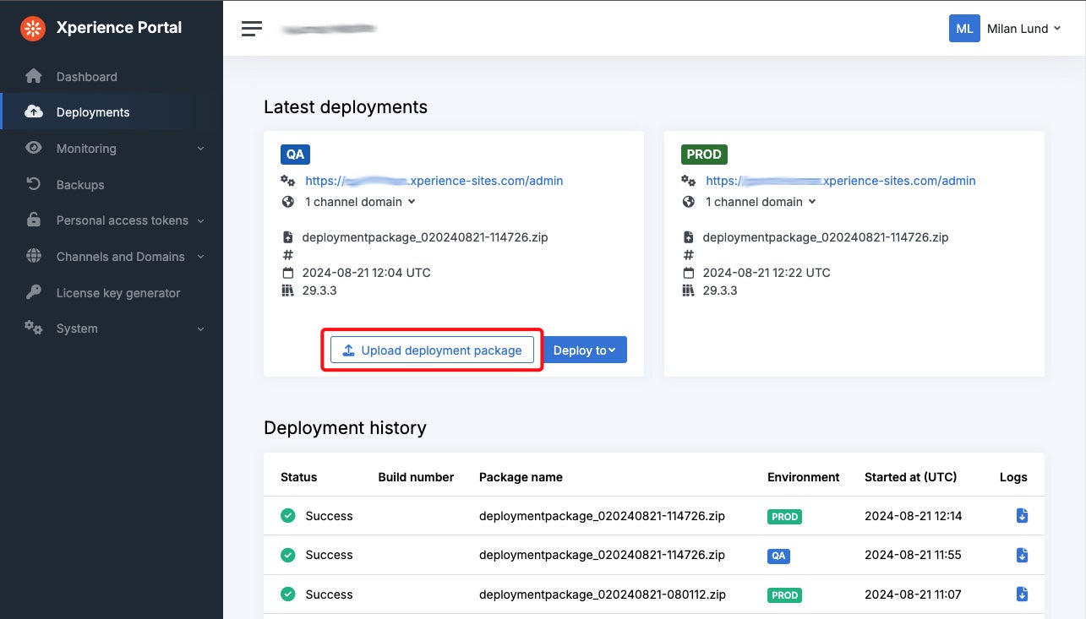1086x619 pixels.
Task: Expand PROD 1 channel domain dropdown
Action: coord(761,202)
